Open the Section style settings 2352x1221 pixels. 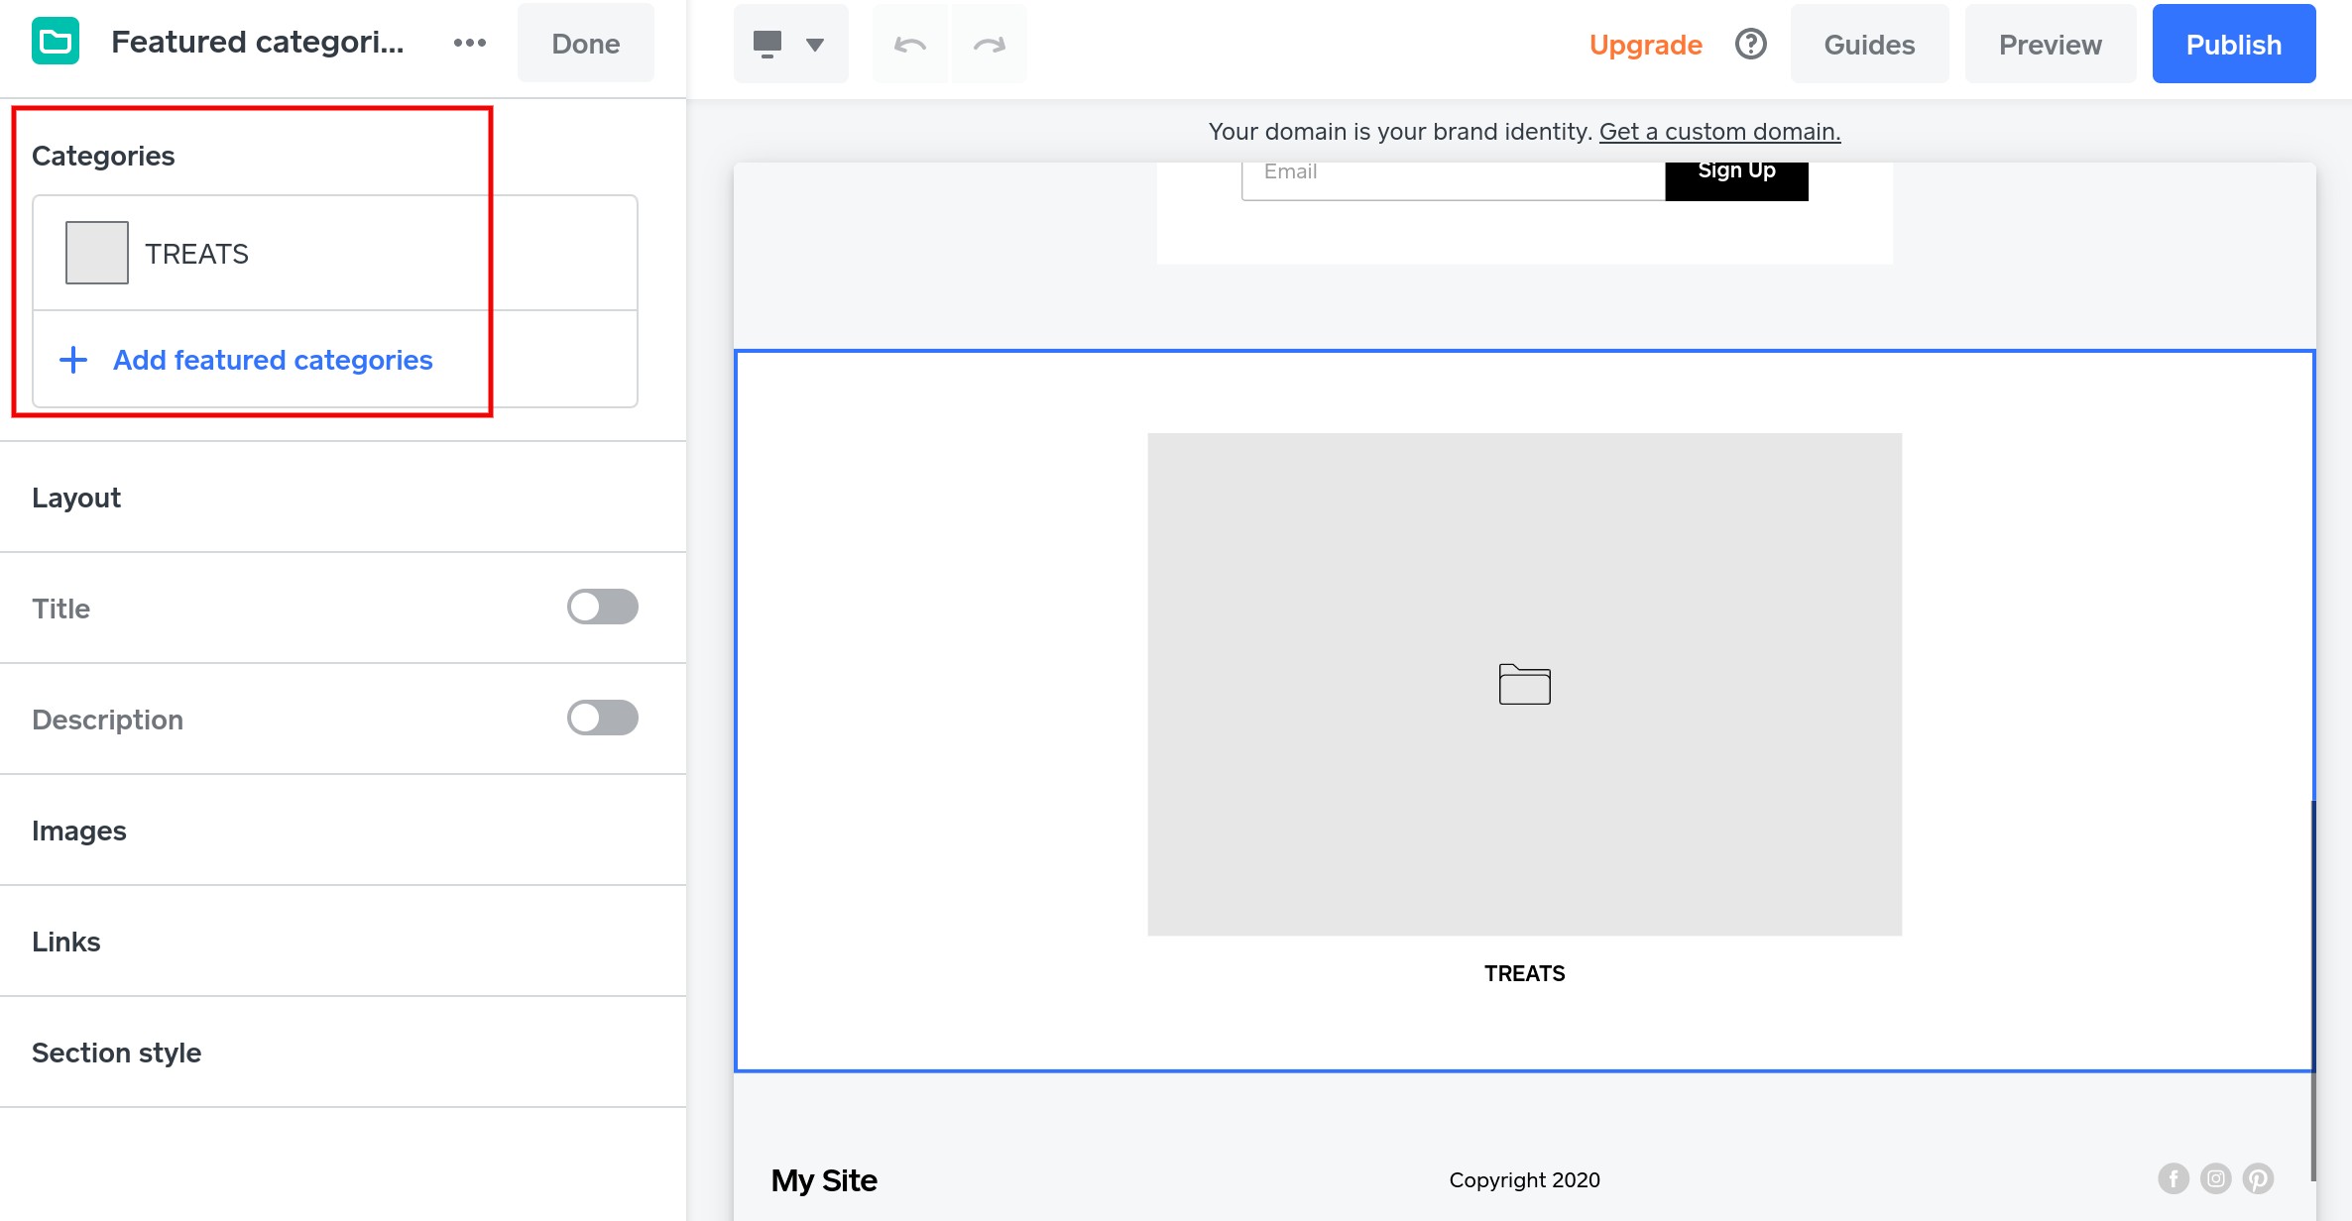click(116, 1053)
